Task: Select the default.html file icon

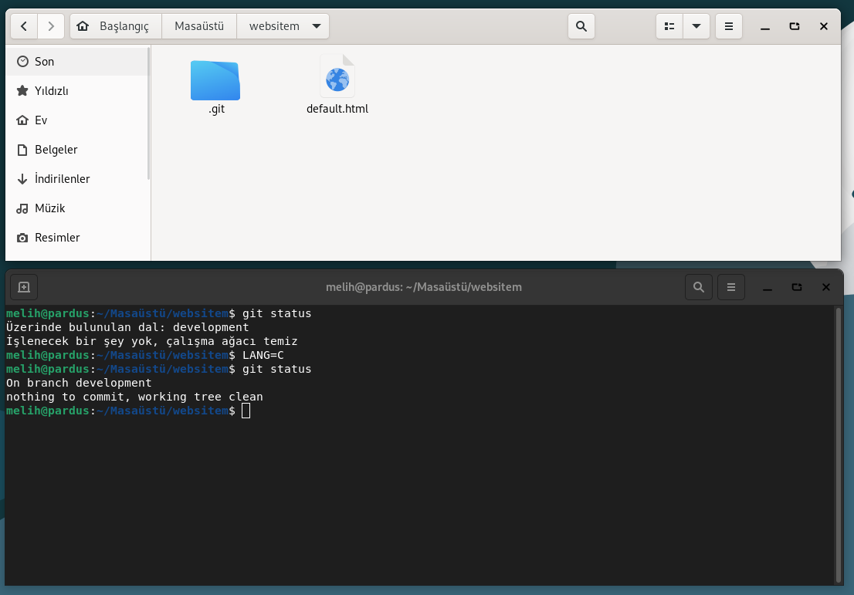Action: tap(337, 76)
